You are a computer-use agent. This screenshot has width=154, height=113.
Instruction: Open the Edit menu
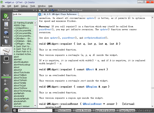pyautogui.click(x=9, y=6)
